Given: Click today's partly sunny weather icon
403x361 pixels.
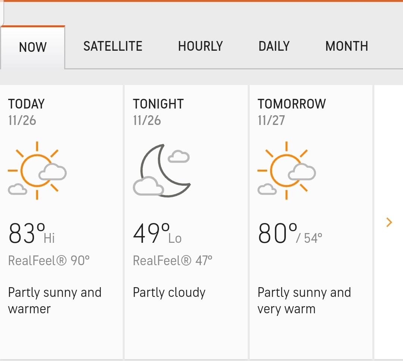Looking at the screenshot, I should [37, 170].
